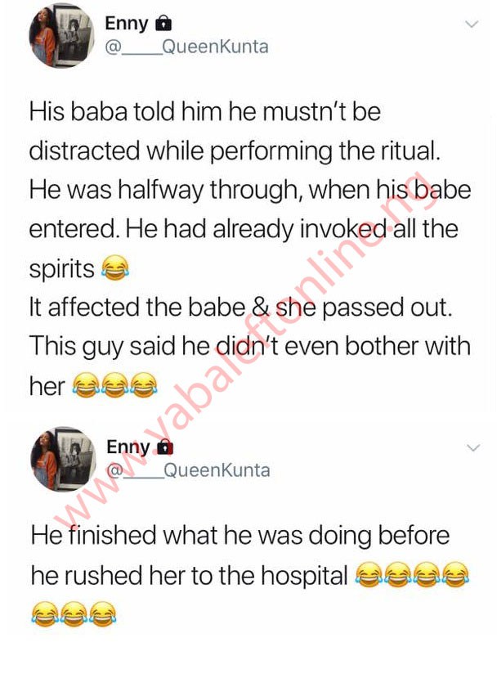This screenshot has height=674, width=497.
Task: Click the last laughing emoji on bottom row
Action: tap(102, 613)
